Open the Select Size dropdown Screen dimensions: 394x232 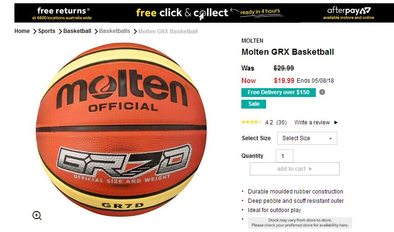307,138
